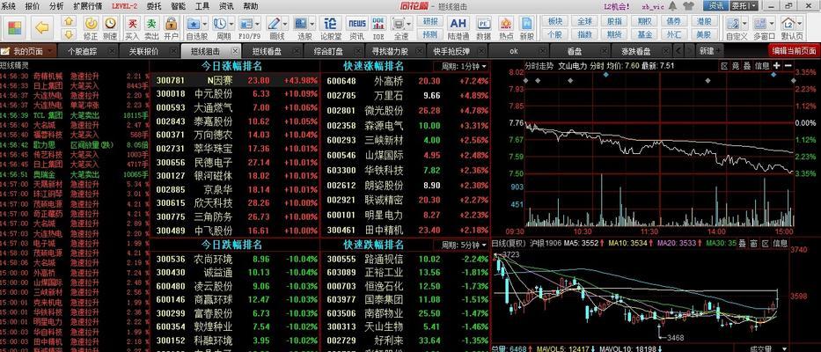Open the LEVEL-2 menu
821x352 pixels.
coord(125,6)
